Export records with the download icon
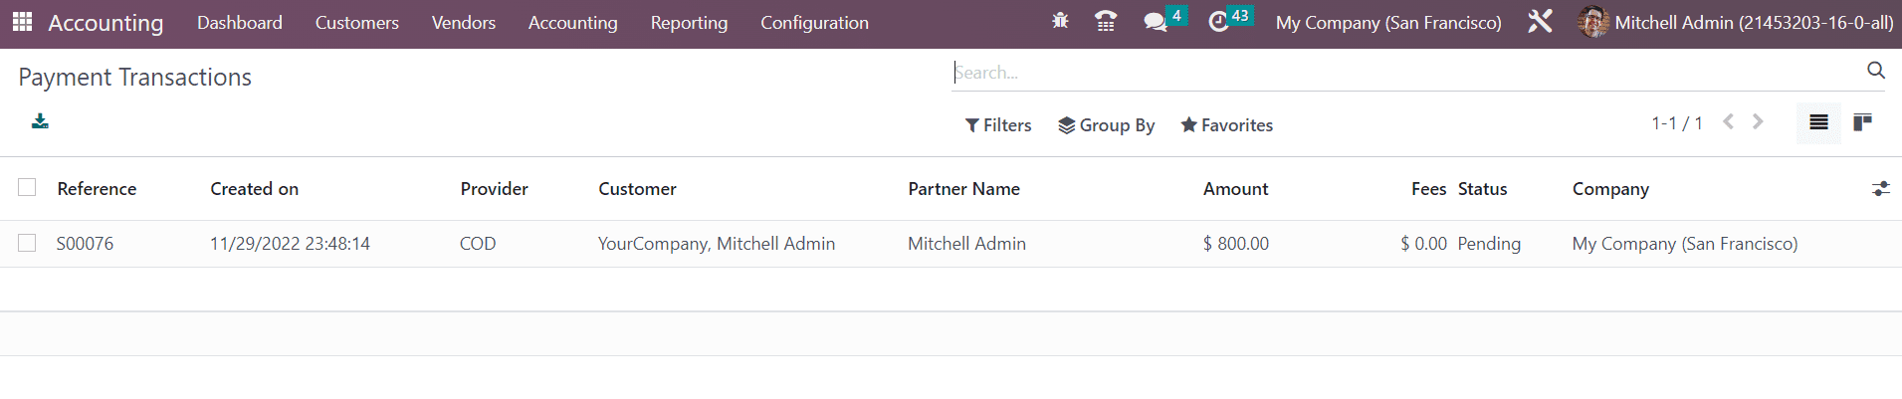This screenshot has height=399, width=1902. tap(40, 121)
